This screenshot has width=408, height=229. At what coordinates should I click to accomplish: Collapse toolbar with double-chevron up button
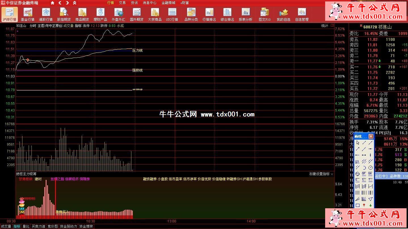coord(75,3)
